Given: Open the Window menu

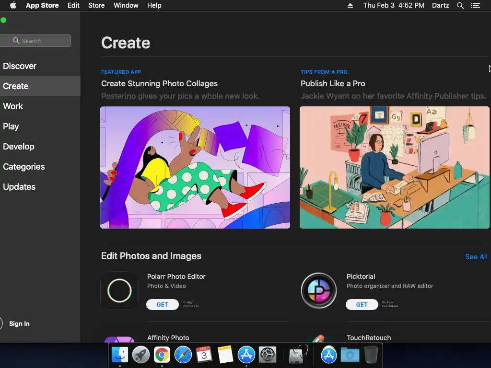Looking at the screenshot, I should [126, 5].
